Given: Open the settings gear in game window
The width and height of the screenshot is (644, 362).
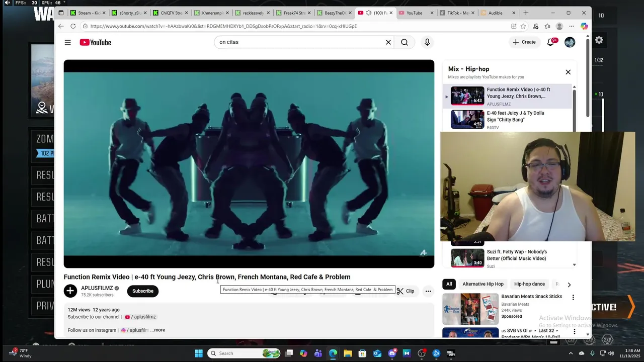Looking at the screenshot, I should (599, 40).
